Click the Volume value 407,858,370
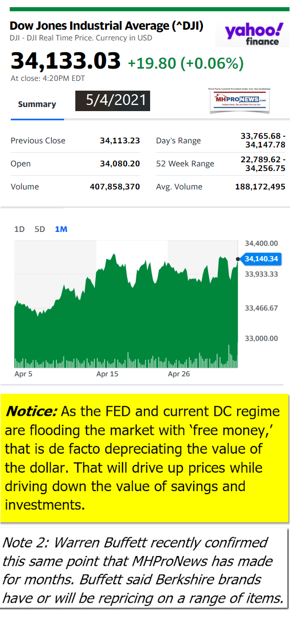Image resolution: width=290 pixels, height=617 pixels. pyautogui.click(x=115, y=187)
